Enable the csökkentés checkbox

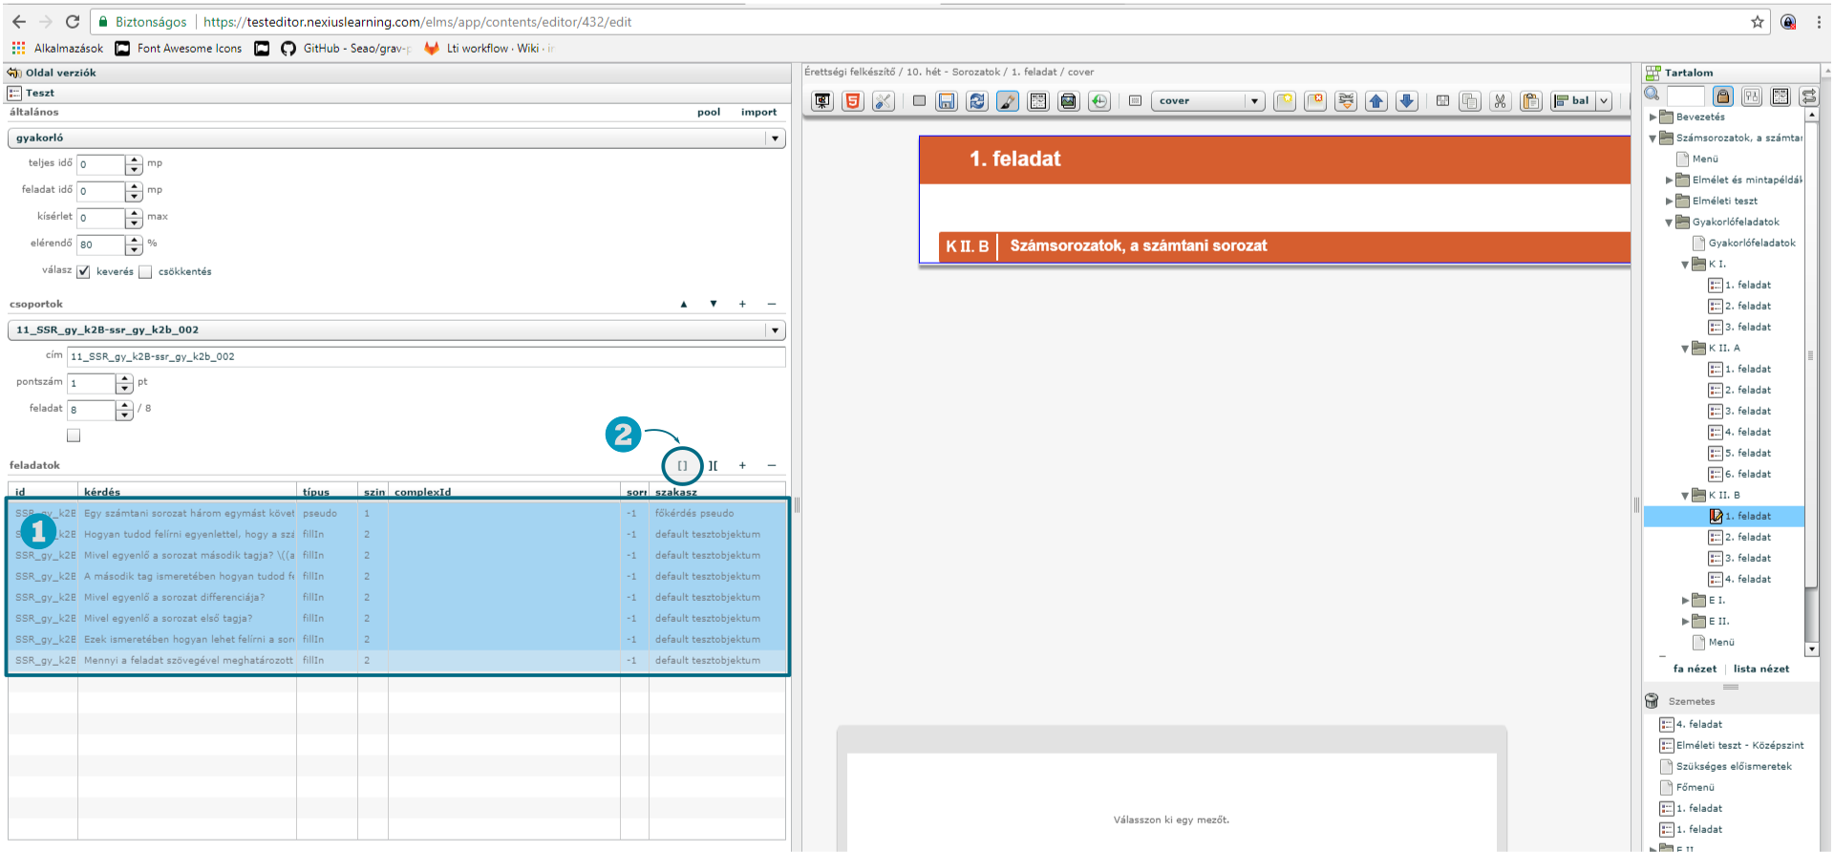coord(145,272)
